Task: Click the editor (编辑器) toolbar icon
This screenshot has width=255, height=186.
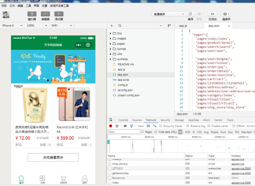Action: click(45, 14)
